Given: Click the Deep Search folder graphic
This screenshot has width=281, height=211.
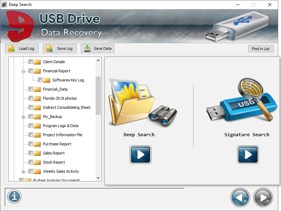Looking at the screenshot, I should [139, 102].
